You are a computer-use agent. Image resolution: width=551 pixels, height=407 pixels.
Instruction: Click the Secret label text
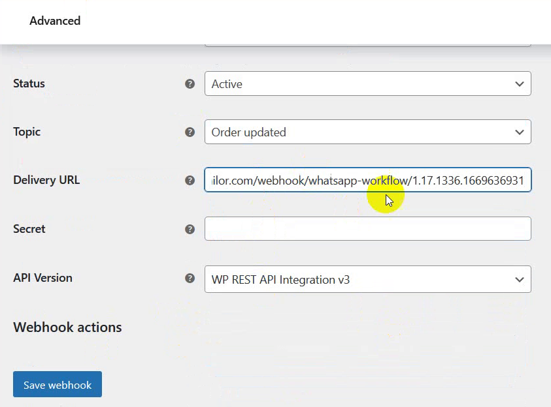click(29, 229)
